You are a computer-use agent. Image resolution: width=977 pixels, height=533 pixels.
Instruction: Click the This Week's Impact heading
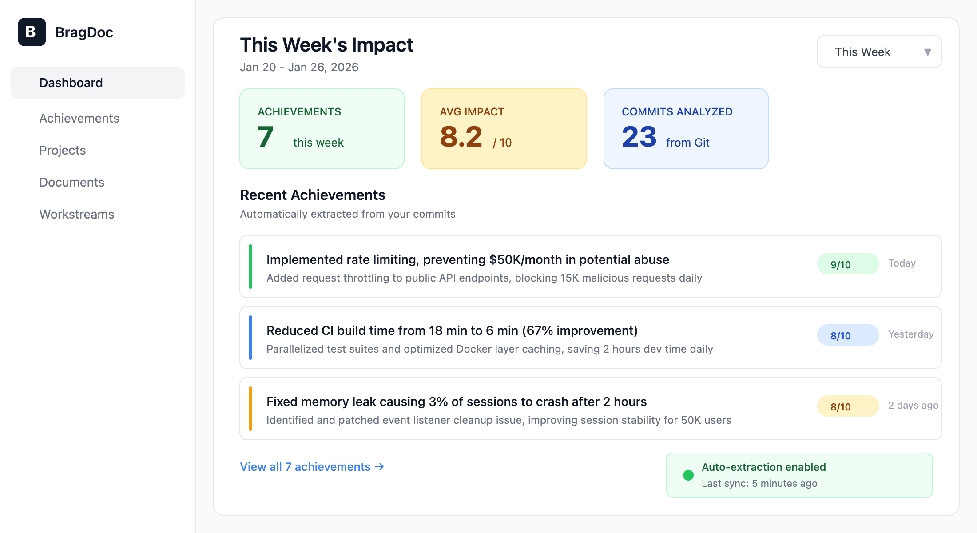tap(326, 45)
